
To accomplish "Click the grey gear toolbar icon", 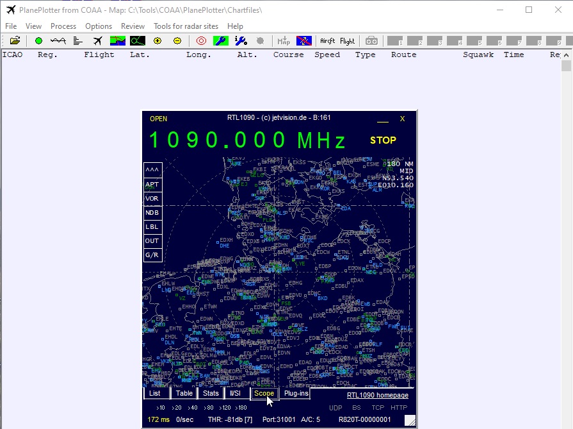I will click(x=260, y=40).
